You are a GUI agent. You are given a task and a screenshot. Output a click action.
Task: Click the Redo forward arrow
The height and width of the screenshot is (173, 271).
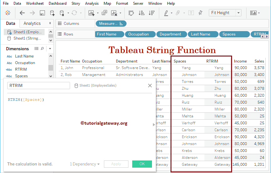(x=32, y=13)
